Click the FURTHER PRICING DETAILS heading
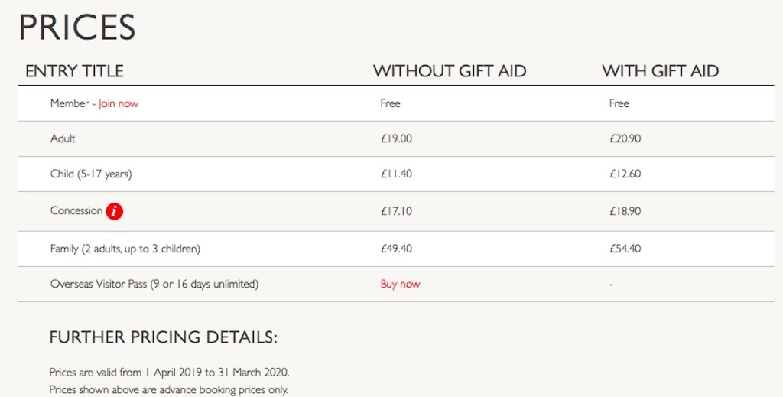 click(x=163, y=337)
